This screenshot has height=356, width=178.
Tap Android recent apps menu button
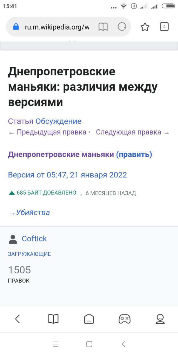(x=56, y=344)
